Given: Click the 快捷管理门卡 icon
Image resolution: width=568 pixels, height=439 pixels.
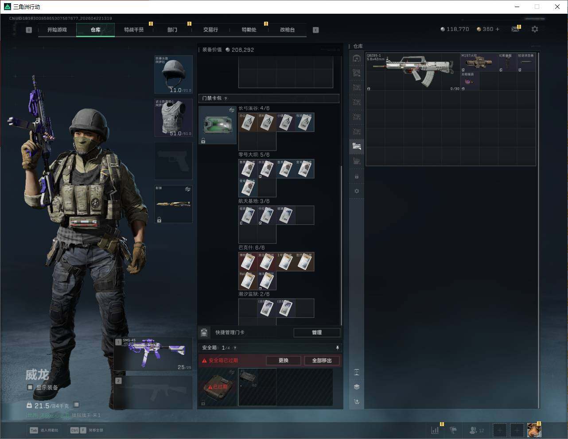Looking at the screenshot, I should [x=204, y=332].
